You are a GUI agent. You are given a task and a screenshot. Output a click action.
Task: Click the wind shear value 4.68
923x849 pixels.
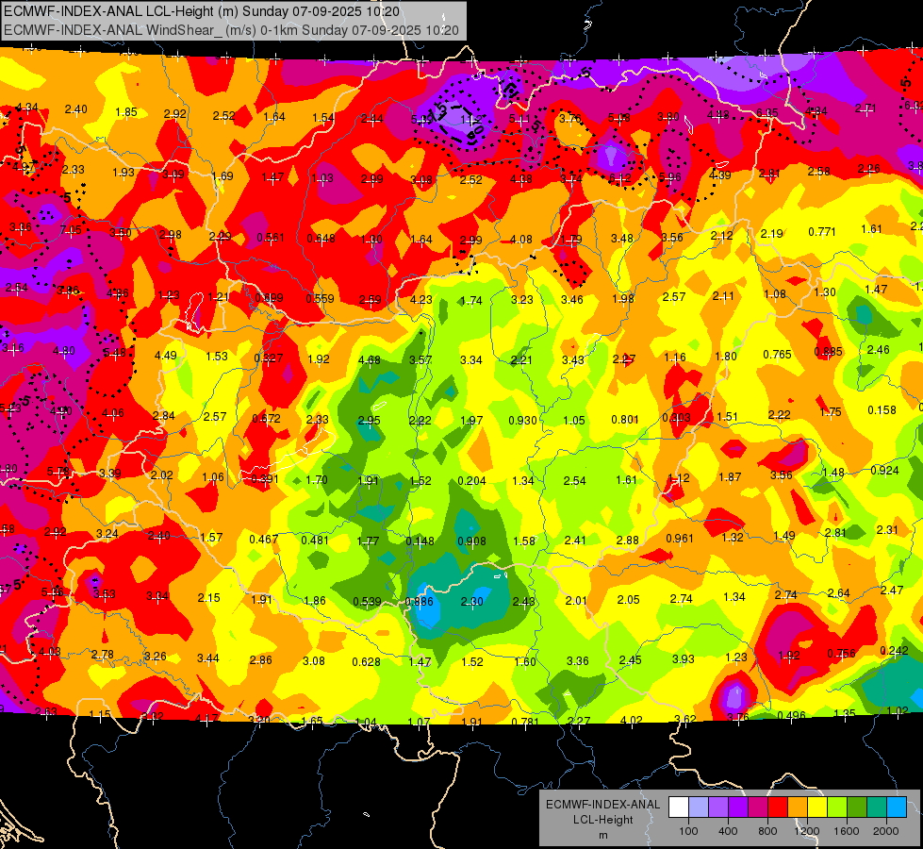coord(369,359)
